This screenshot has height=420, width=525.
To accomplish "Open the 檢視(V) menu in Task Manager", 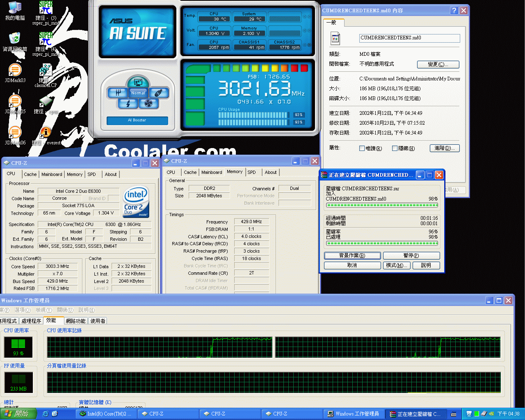I will (x=44, y=310).
